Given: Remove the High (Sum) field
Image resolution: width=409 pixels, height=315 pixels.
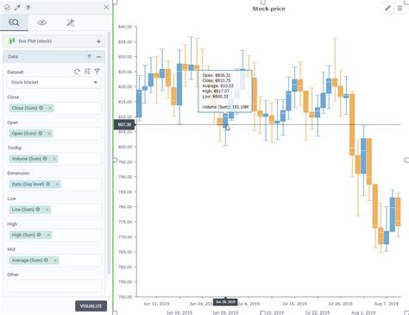Looking at the screenshot, I should (48, 235).
